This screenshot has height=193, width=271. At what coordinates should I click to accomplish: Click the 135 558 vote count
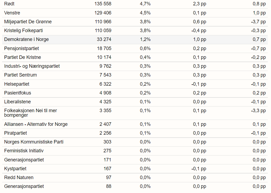(x=103, y=4)
